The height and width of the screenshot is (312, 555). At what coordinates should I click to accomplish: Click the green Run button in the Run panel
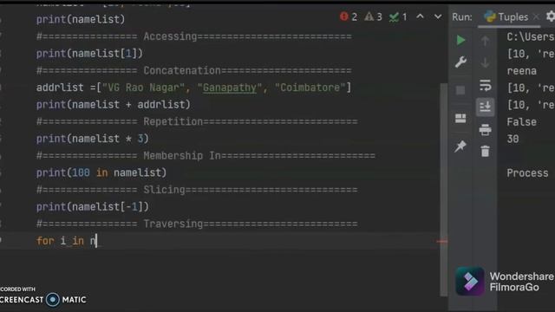(460, 40)
